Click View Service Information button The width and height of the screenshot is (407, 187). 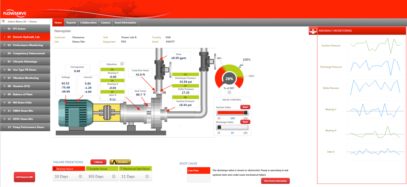coord(275,181)
